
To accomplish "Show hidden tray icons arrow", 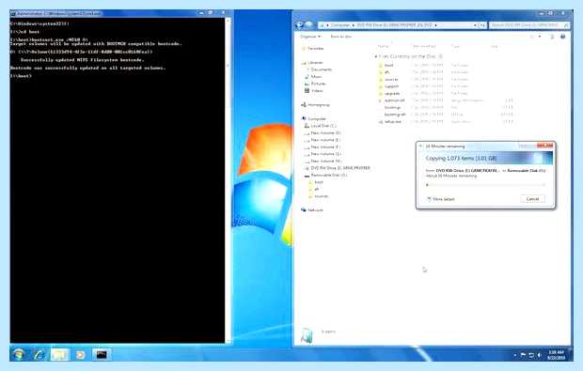I will [515, 355].
